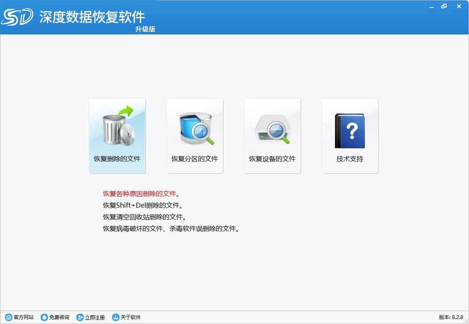Open 技术支持 label

[349, 159]
